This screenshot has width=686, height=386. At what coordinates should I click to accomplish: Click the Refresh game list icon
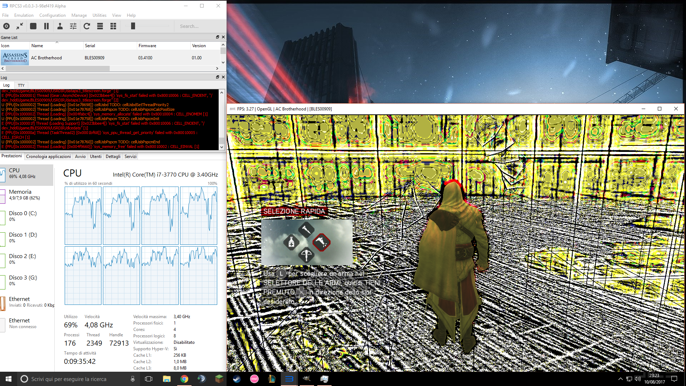[x=87, y=26]
